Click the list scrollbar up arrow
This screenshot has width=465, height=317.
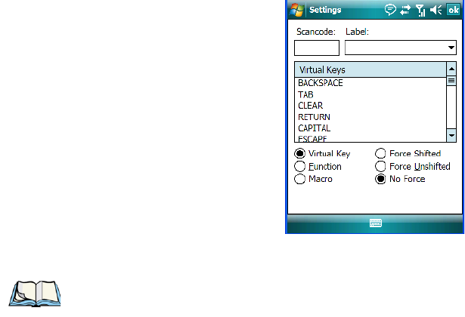tap(451, 69)
